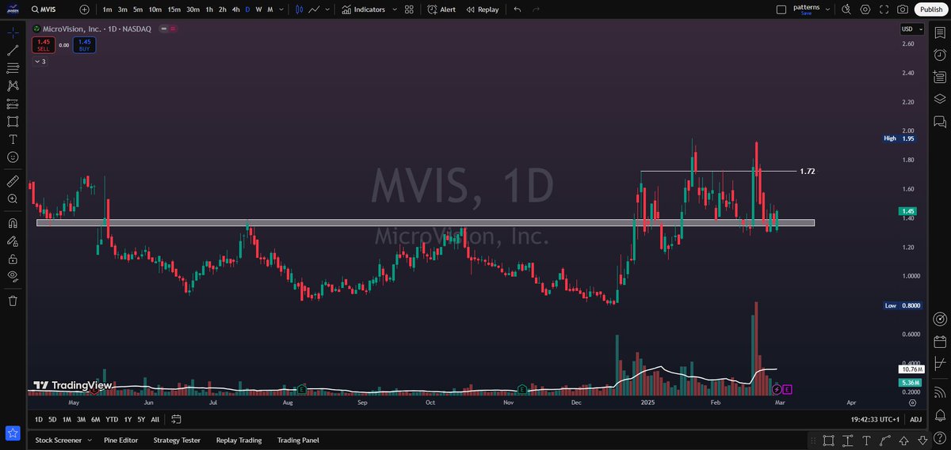Expand the patterns layout dropdown arrow
951x450 pixels.
(x=828, y=9)
